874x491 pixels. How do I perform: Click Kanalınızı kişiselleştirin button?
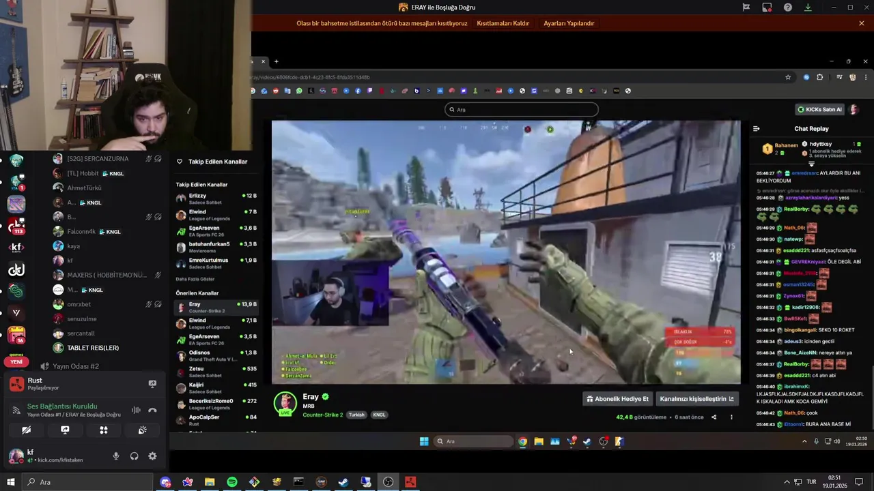point(697,399)
